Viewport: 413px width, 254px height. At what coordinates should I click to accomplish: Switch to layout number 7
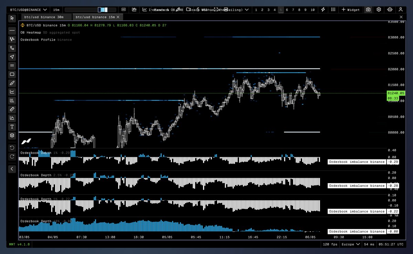pyautogui.click(x=293, y=10)
